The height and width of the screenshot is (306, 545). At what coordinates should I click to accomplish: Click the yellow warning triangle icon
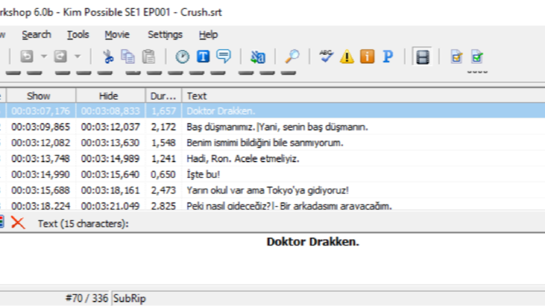point(347,56)
